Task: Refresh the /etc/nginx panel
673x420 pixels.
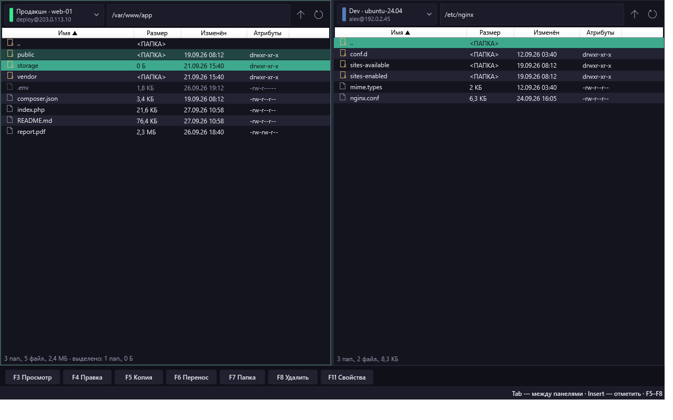Action: (x=652, y=15)
